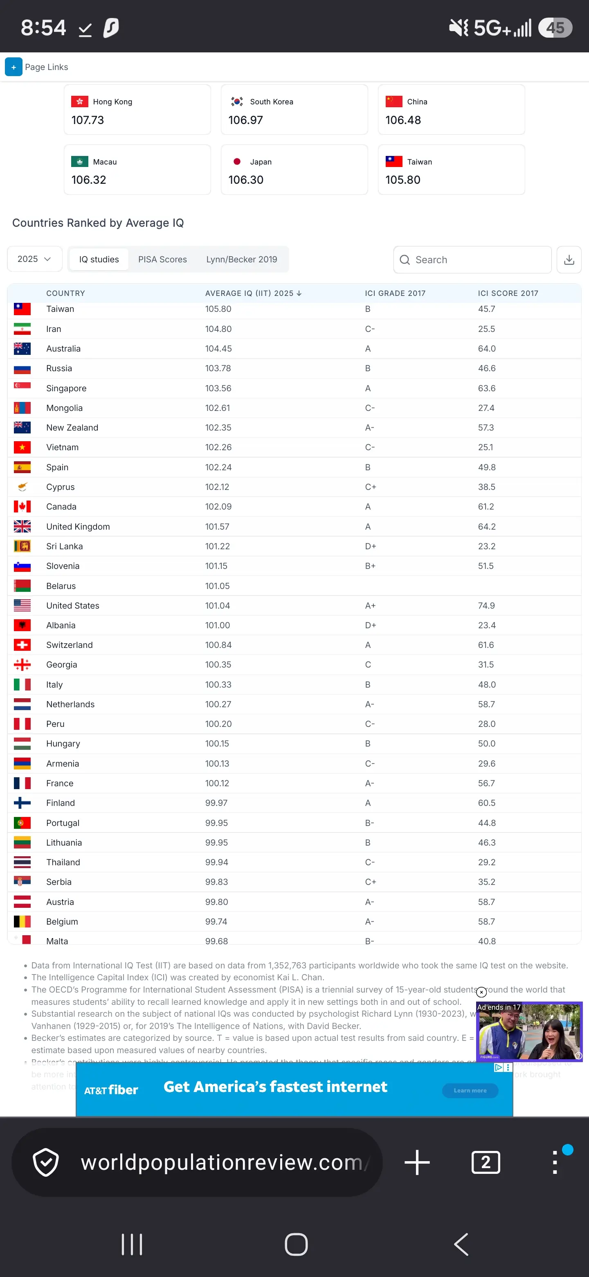Viewport: 589px width, 1277px height.
Task: Open AdChoices options on banner ad
Action: click(503, 1068)
